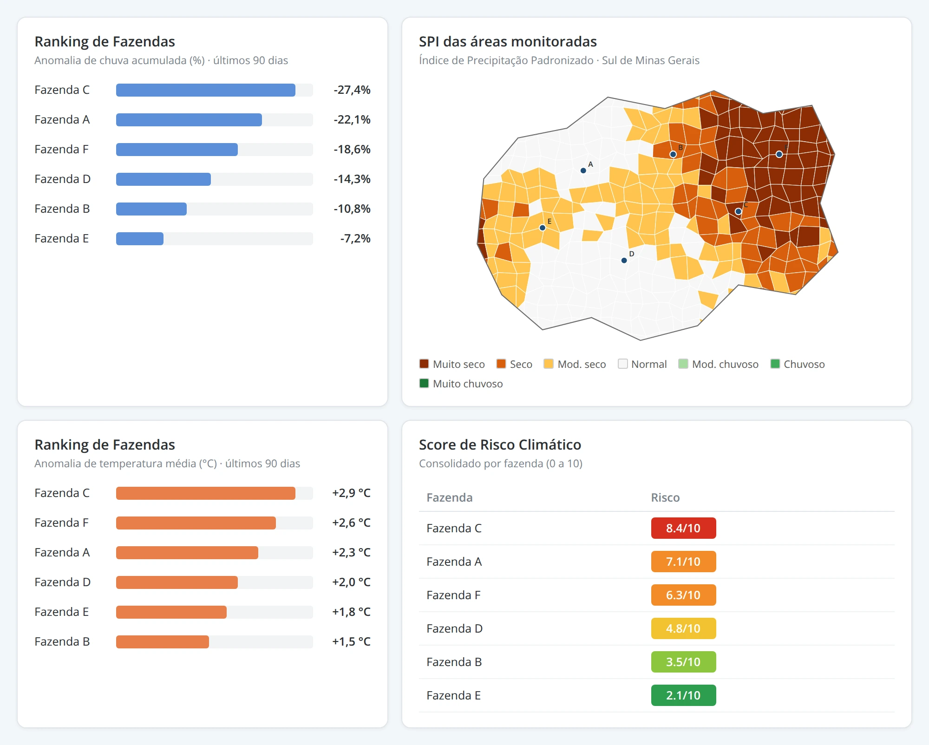Click the +1,5 °C temperature value

coord(351,642)
